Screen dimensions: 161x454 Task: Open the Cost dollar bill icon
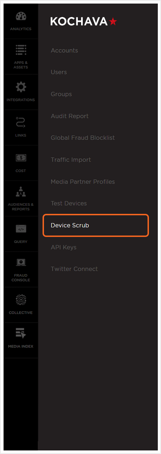click(21, 158)
